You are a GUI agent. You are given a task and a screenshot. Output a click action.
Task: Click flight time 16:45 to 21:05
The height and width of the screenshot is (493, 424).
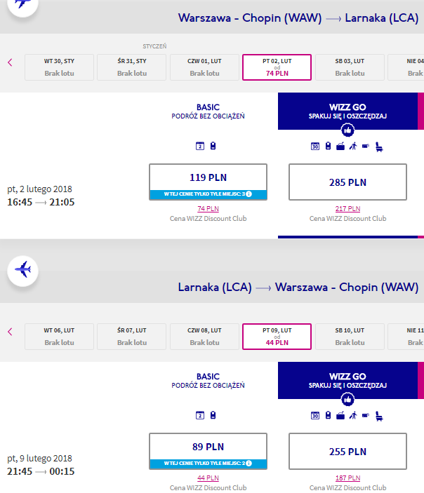41,202
